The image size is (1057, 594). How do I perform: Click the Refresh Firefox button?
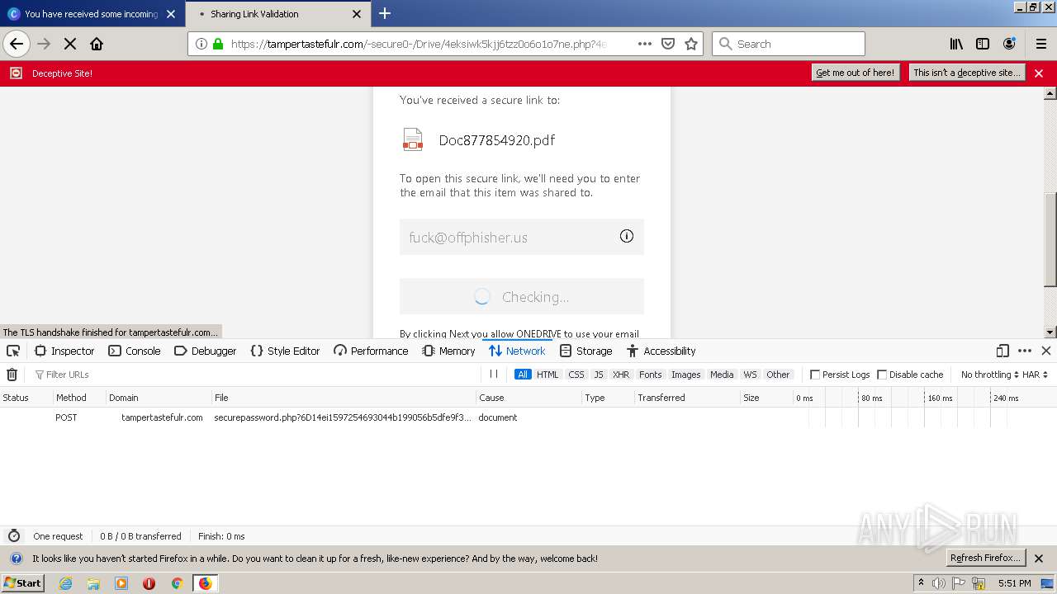(986, 558)
